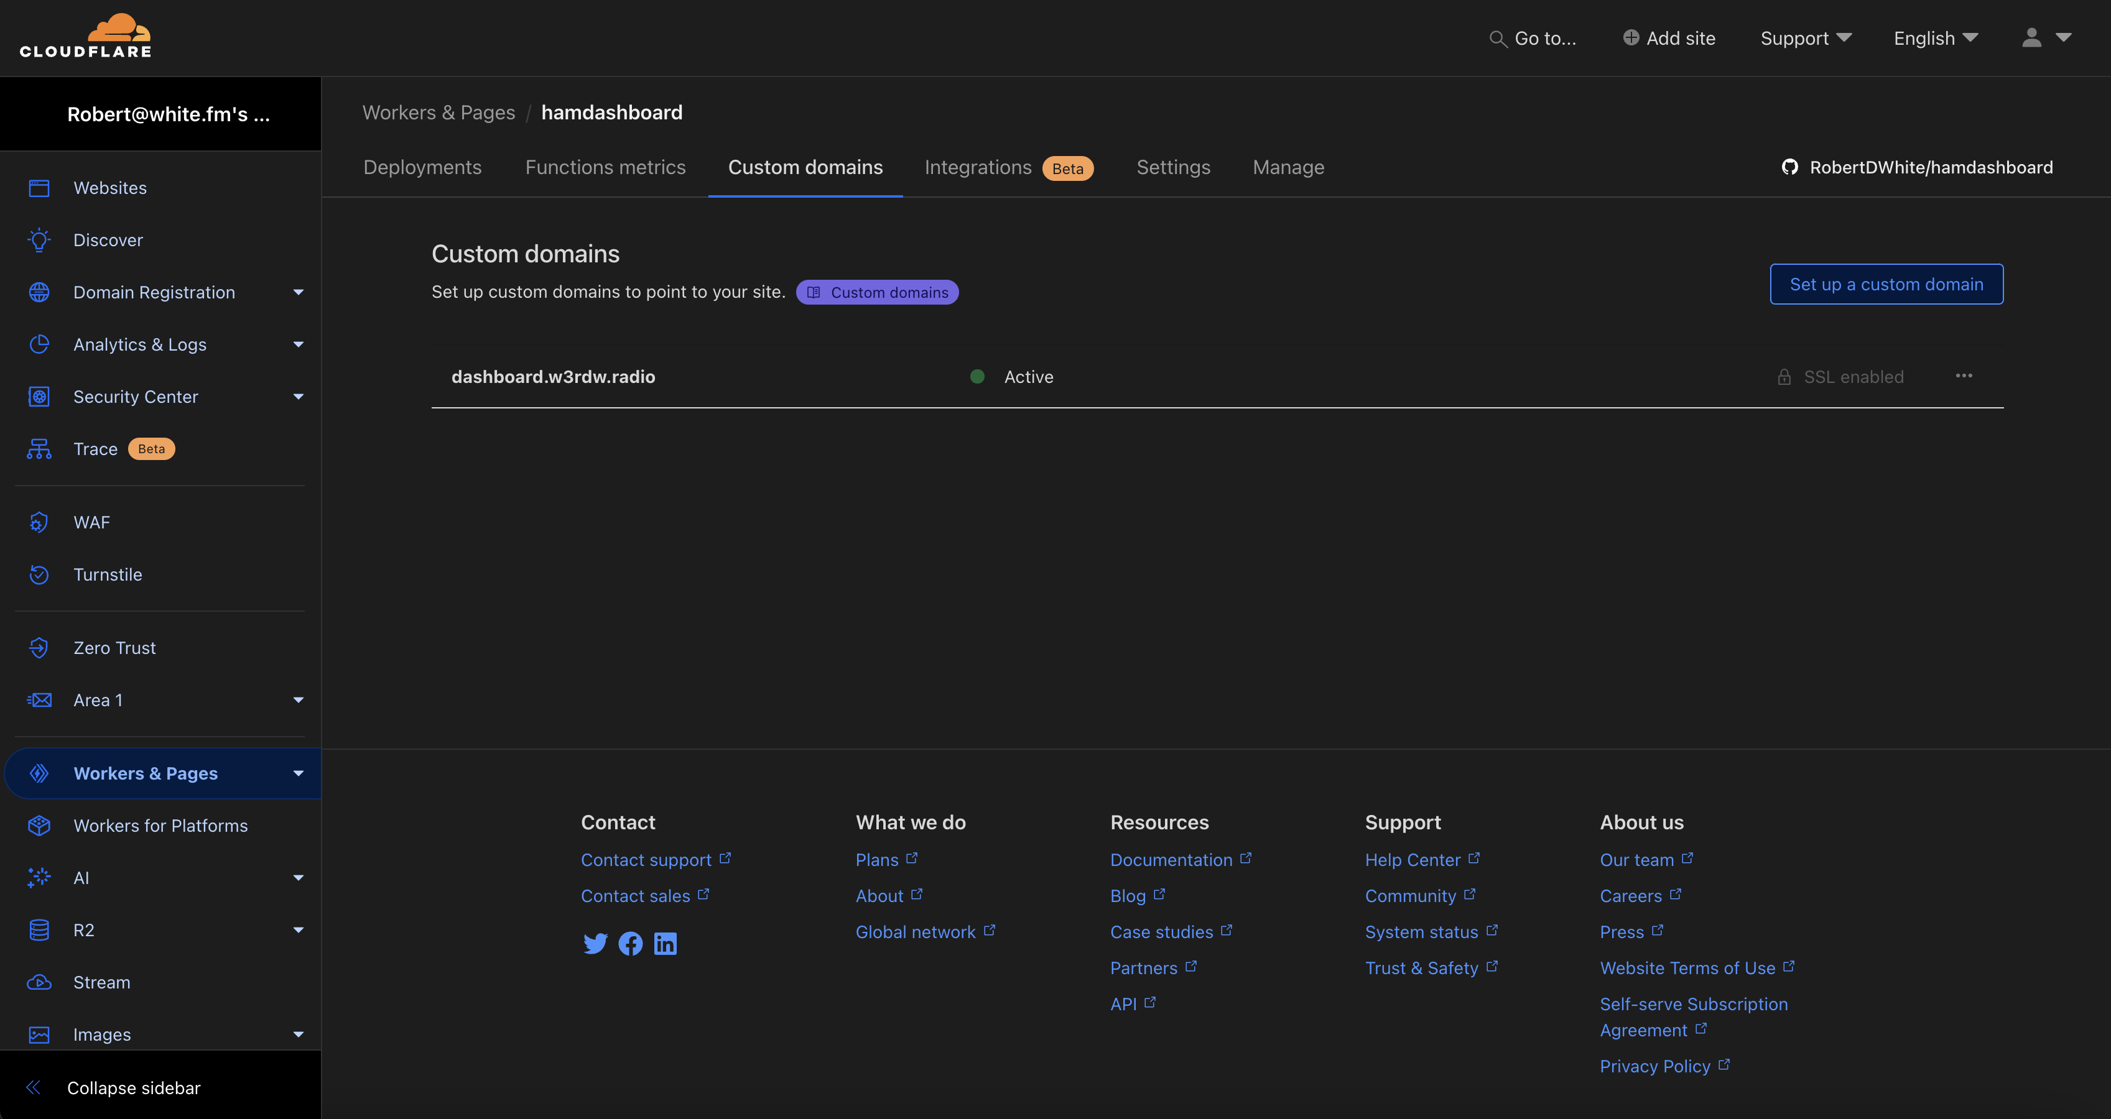Switch to the Settings tab

pyautogui.click(x=1172, y=167)
